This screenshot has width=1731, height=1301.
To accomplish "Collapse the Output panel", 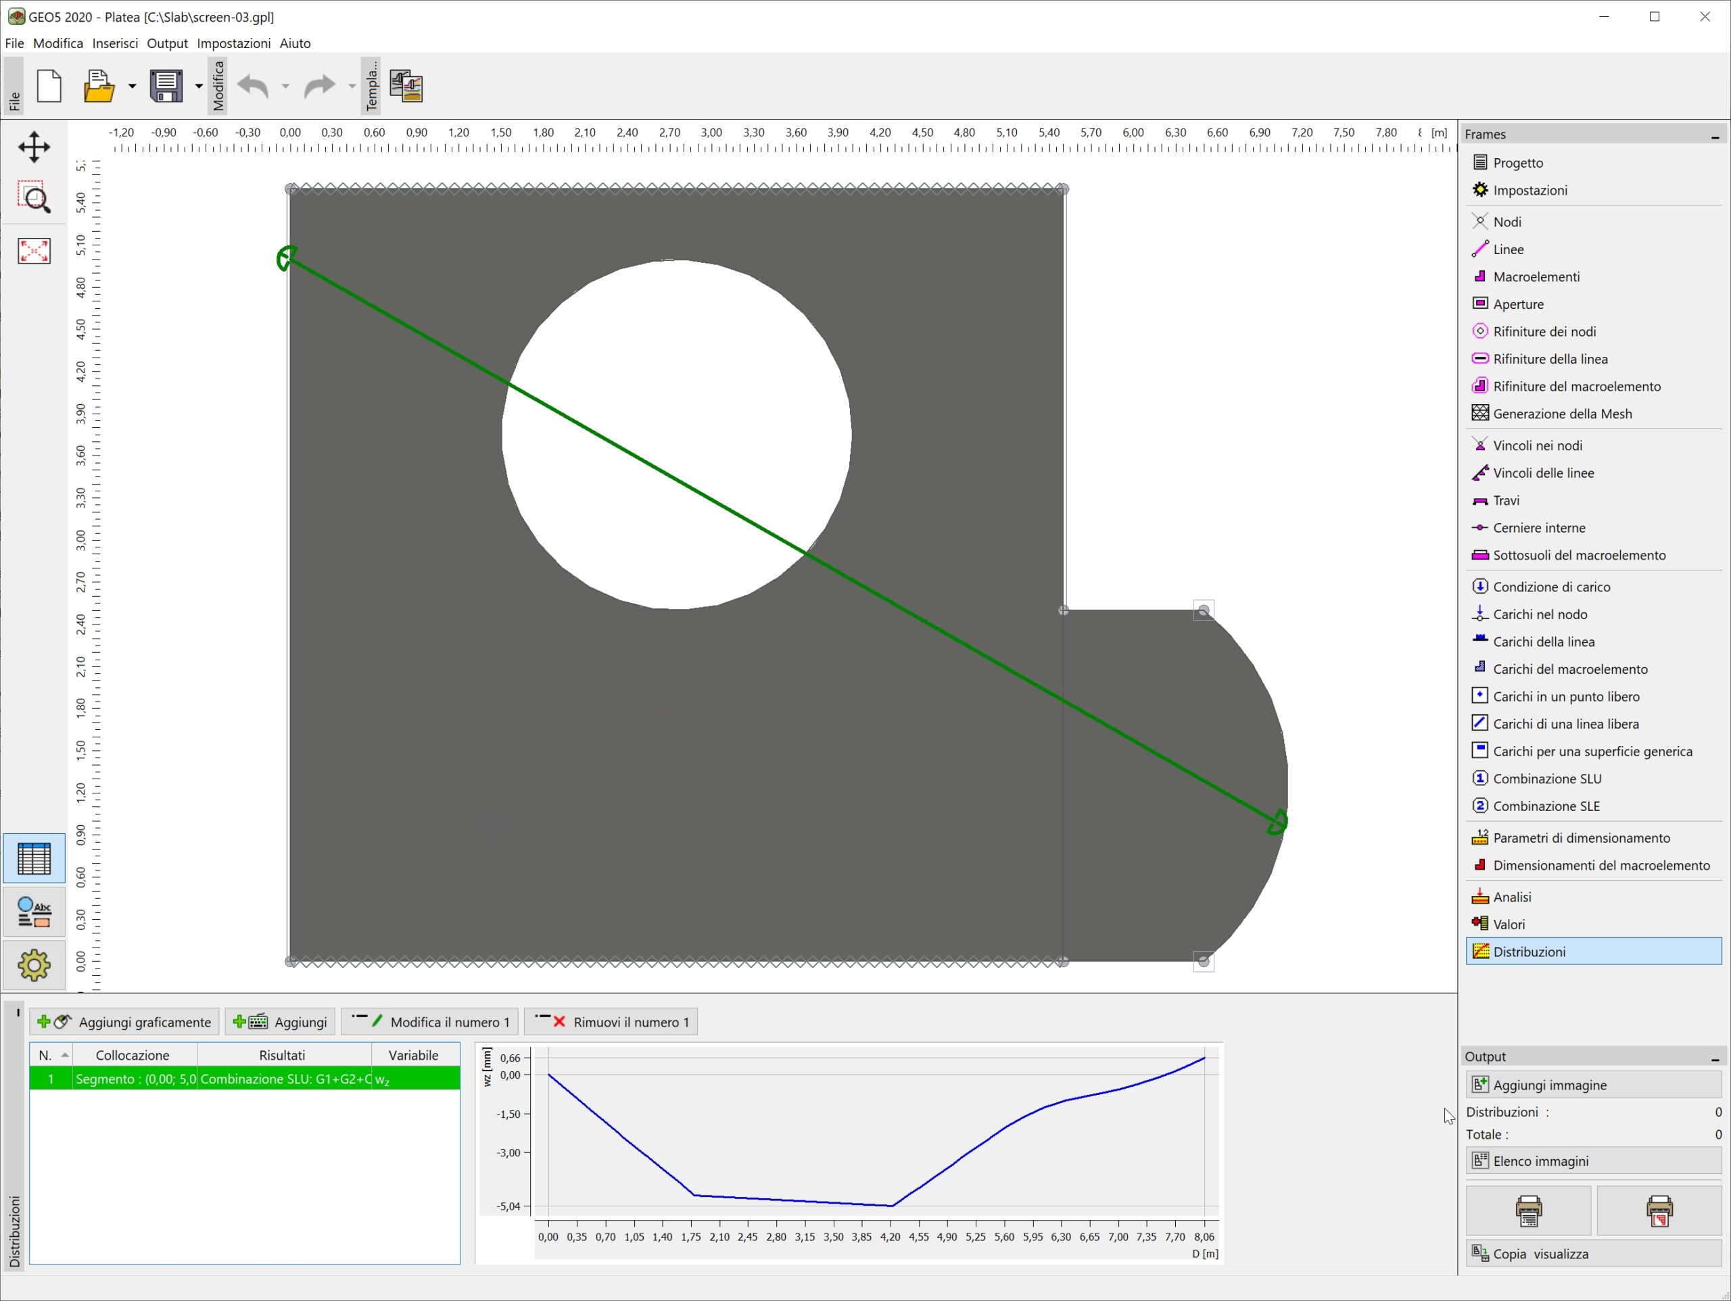I will click(x=1715, y=1058).
